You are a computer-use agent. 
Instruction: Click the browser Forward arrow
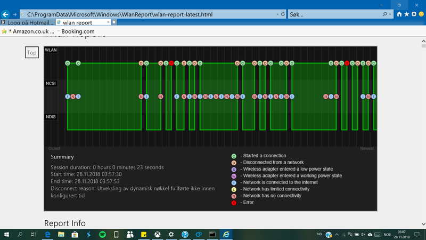pos(15,14)
